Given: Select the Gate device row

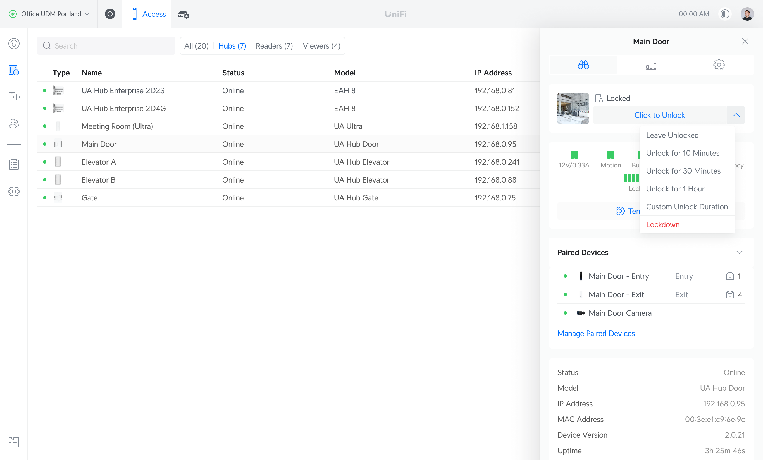Looking at the screenshot, I should (x=288, y=198).
